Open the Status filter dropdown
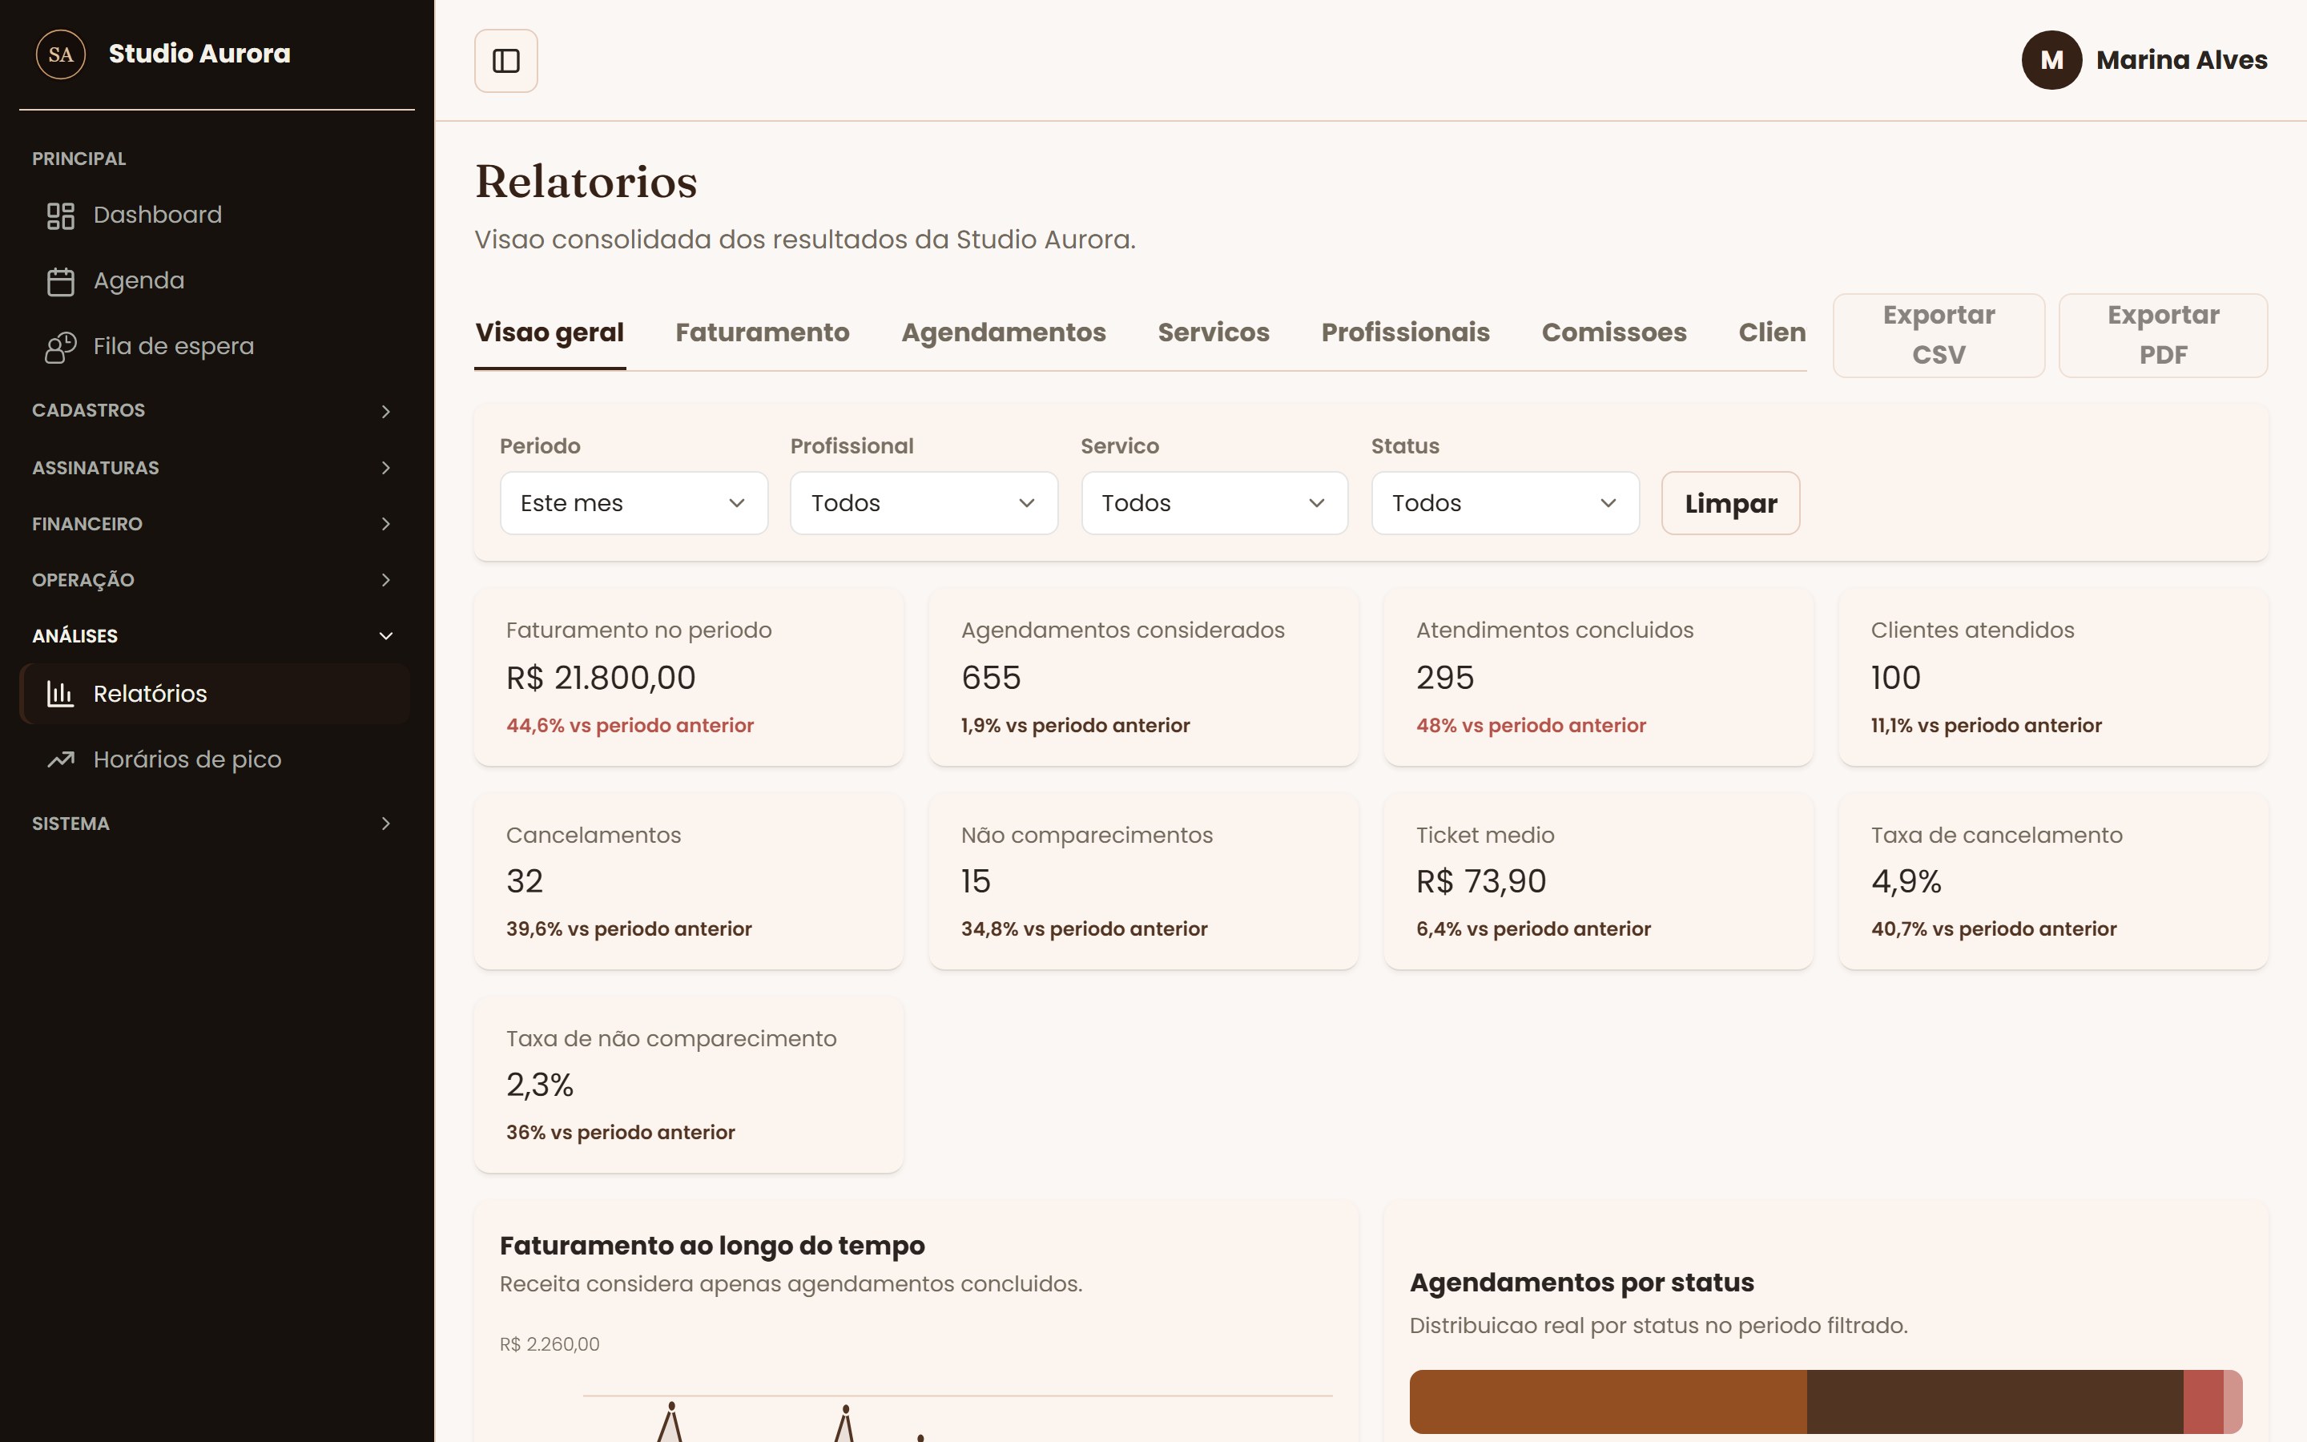The image size is (2307, 1442). point(1505,502)
